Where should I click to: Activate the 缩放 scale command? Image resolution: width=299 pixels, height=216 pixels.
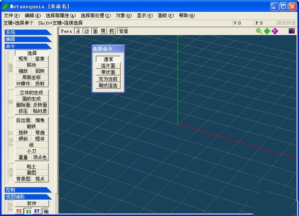point(23,71)
